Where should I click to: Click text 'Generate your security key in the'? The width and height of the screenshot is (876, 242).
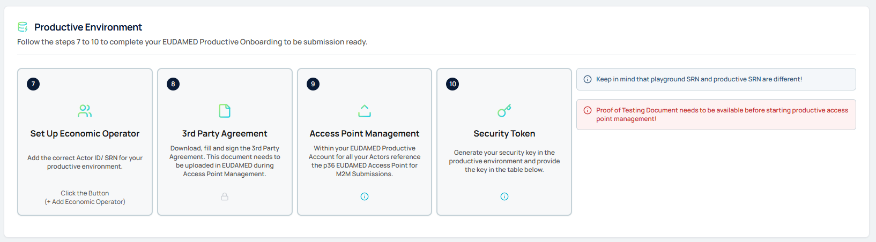(504, 153)
